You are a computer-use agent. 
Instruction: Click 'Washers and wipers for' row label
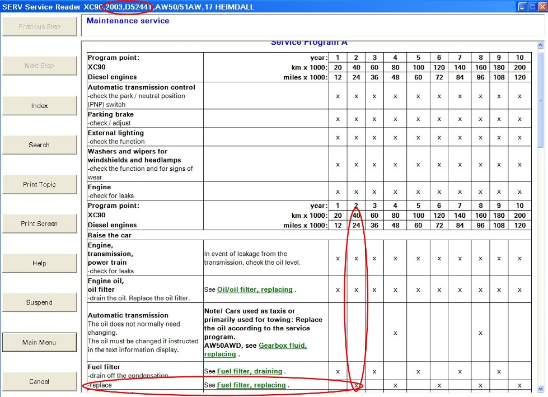pyautogui.click(x=128, y=151)
